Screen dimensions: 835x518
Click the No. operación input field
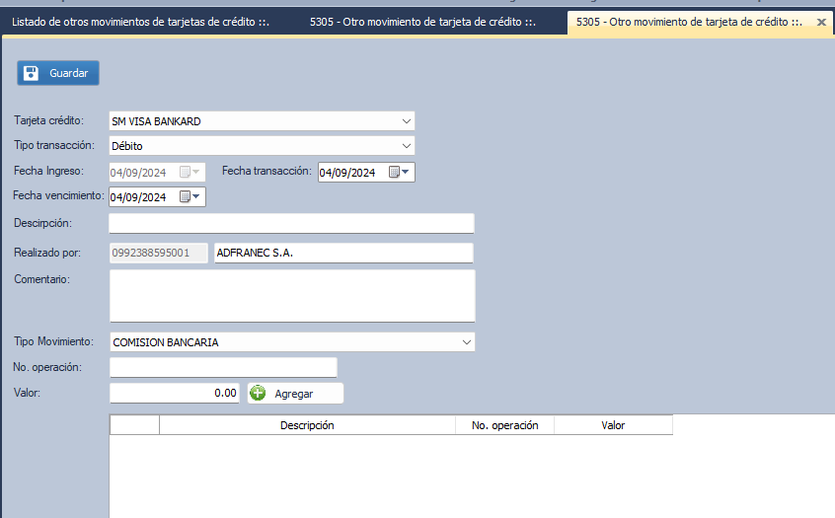point(223,368)
